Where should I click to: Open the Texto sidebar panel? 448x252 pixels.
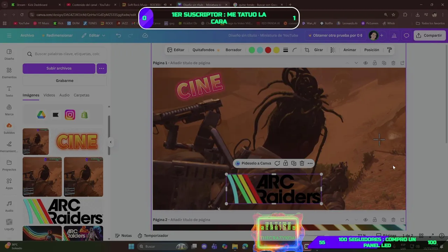click(x=9, y=91)
